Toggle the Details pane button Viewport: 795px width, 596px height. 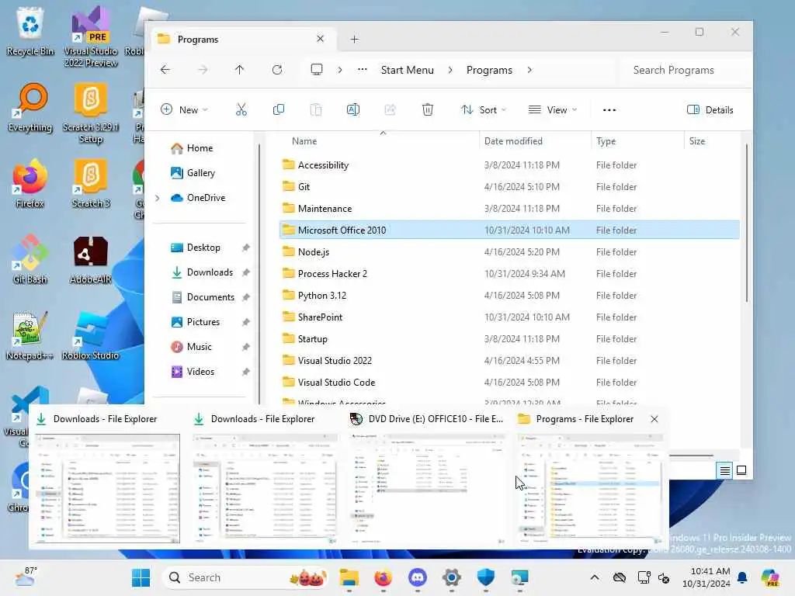tap(710, 110)
